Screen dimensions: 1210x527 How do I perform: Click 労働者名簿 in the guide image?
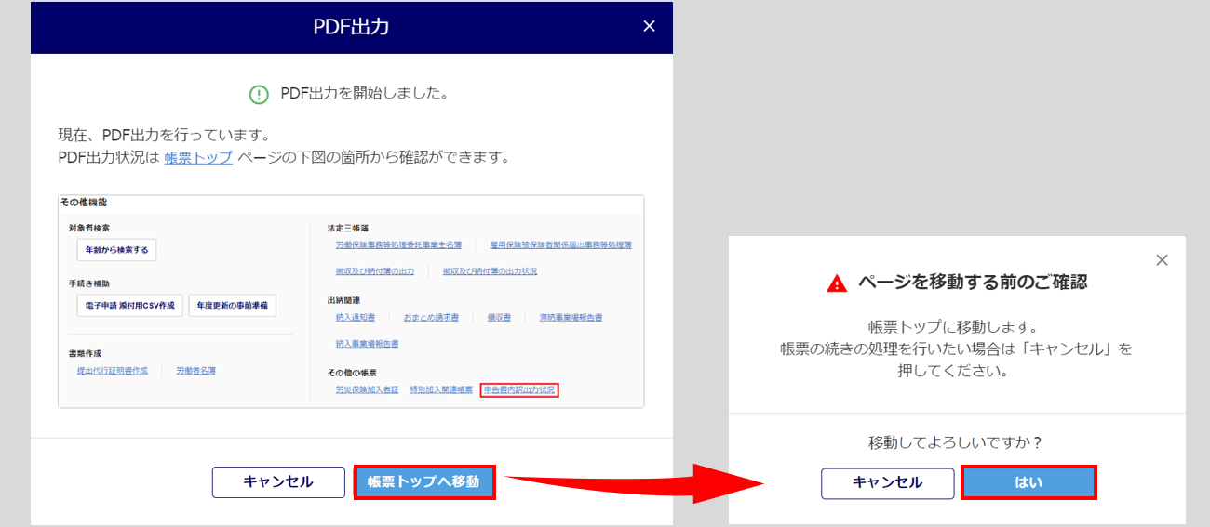[195, 370]
